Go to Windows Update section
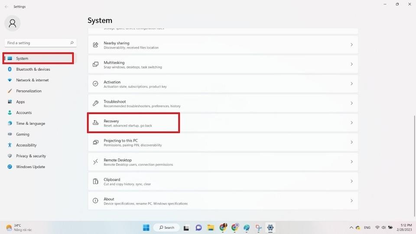The width and height of the screenshot is (416, 234). point(30,167)
